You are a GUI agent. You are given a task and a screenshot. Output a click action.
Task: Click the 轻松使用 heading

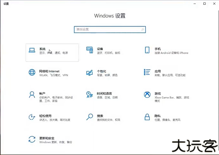pyautogui.click(x=45, y=116)
